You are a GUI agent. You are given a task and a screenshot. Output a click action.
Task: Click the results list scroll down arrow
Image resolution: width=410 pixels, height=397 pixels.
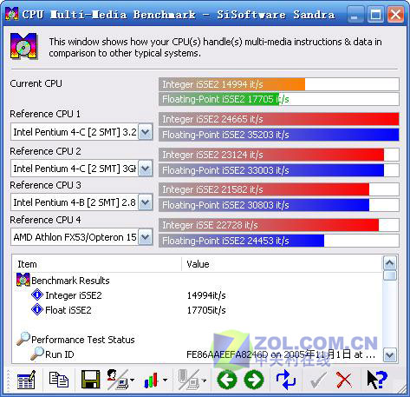(x=390, y=354)
